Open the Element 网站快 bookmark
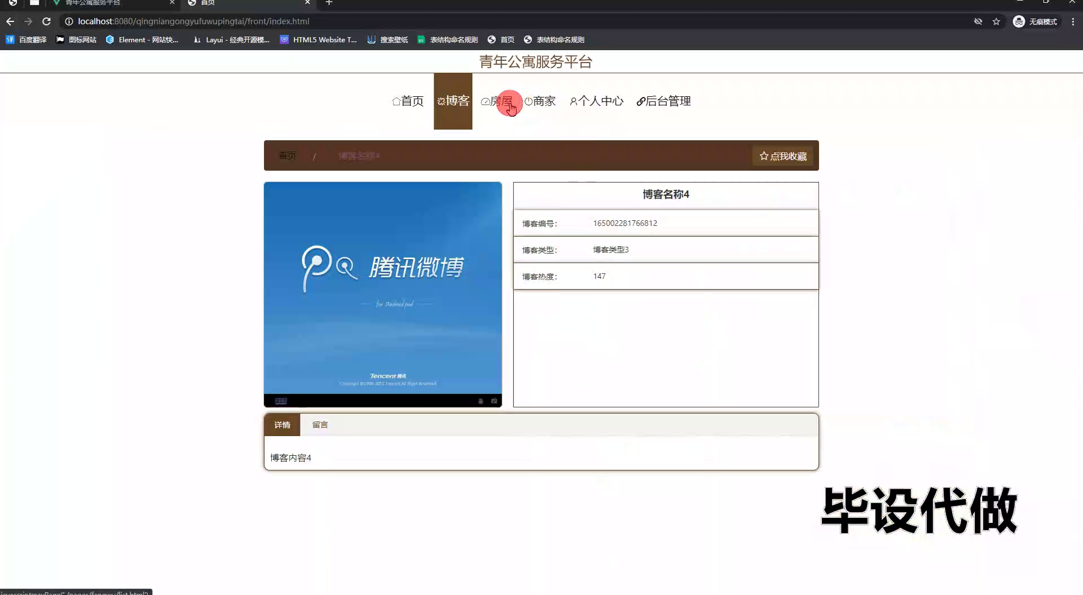The width and height of the screenshot is (1083, 595). coord(142,39)
